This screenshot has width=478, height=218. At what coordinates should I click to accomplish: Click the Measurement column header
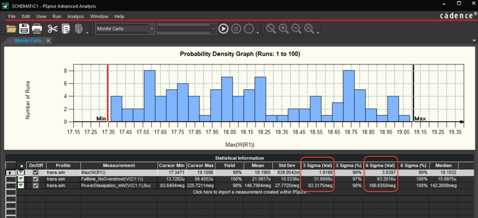(119, 165)
